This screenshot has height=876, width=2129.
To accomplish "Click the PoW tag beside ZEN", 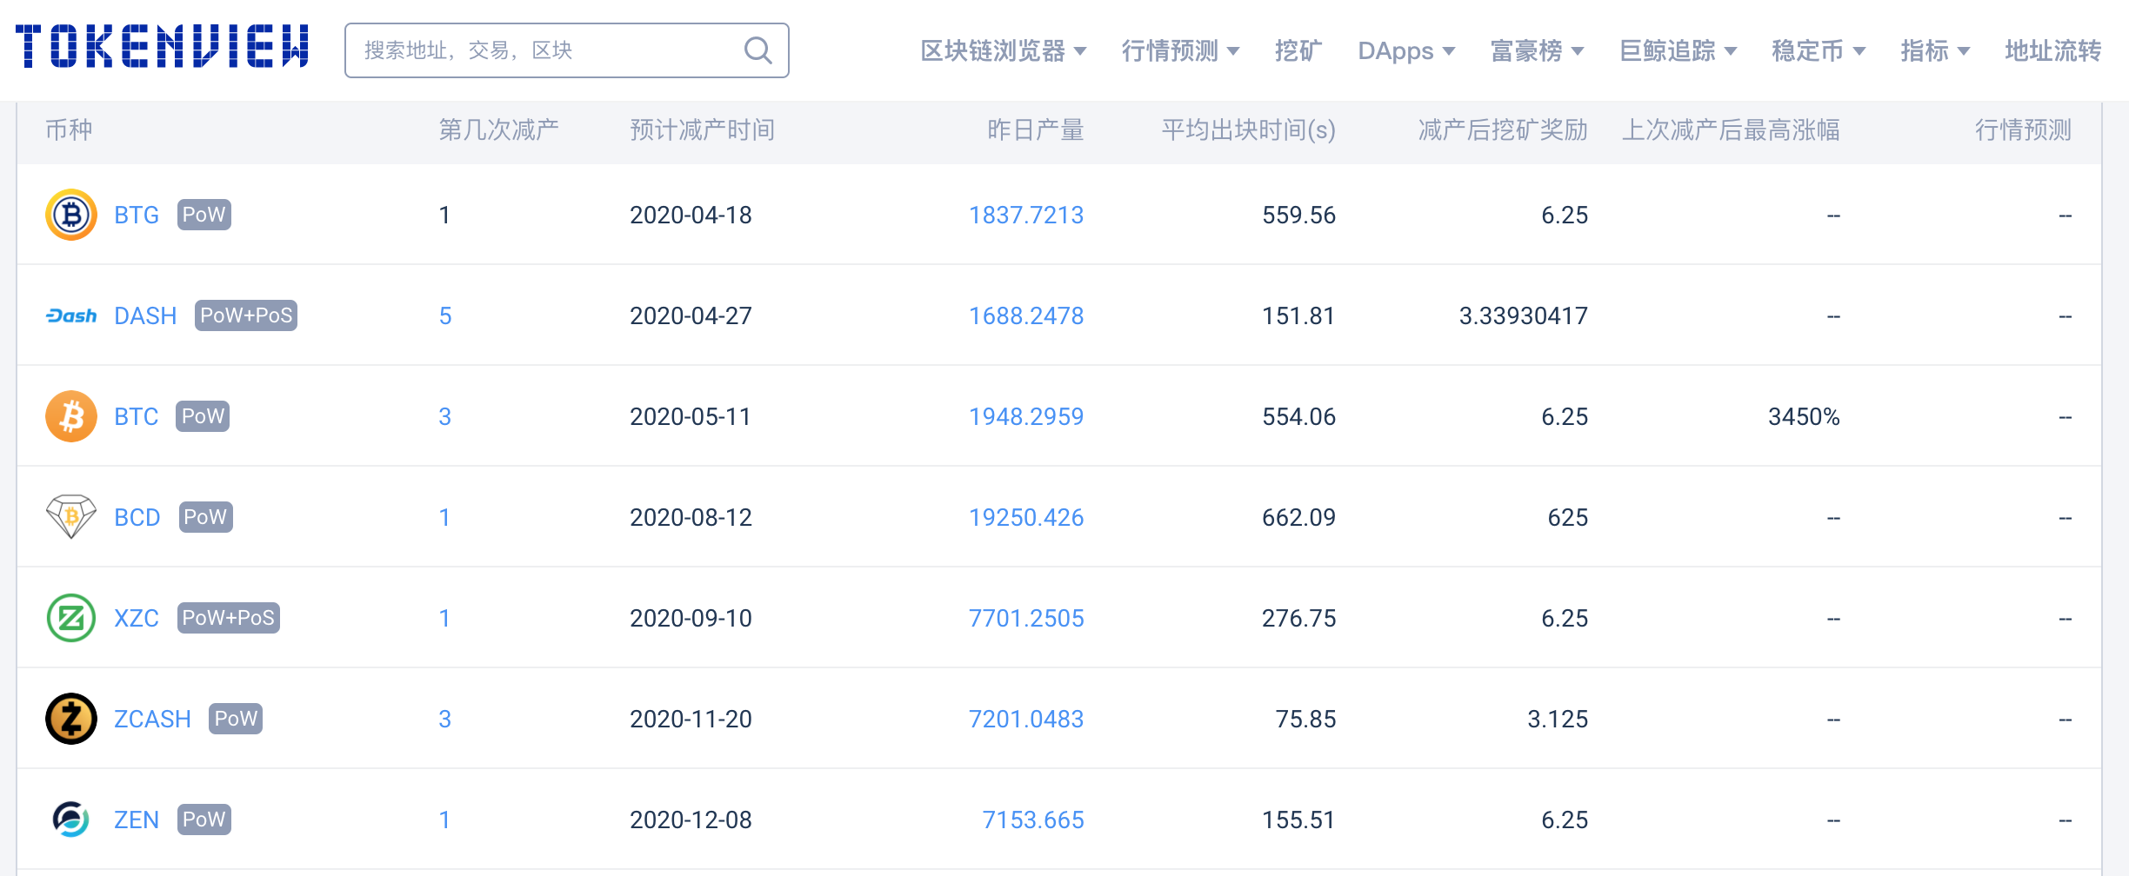I will click(204, 820).
